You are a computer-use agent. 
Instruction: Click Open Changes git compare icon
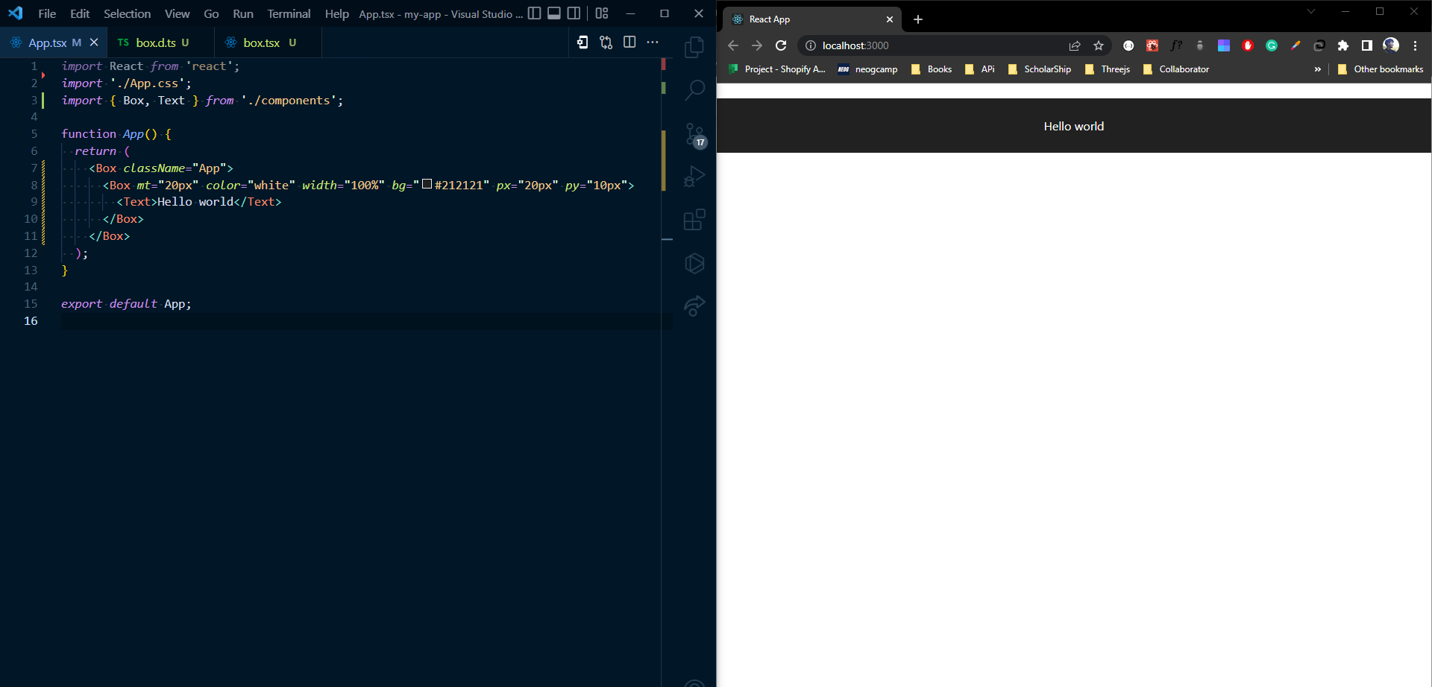606,42
